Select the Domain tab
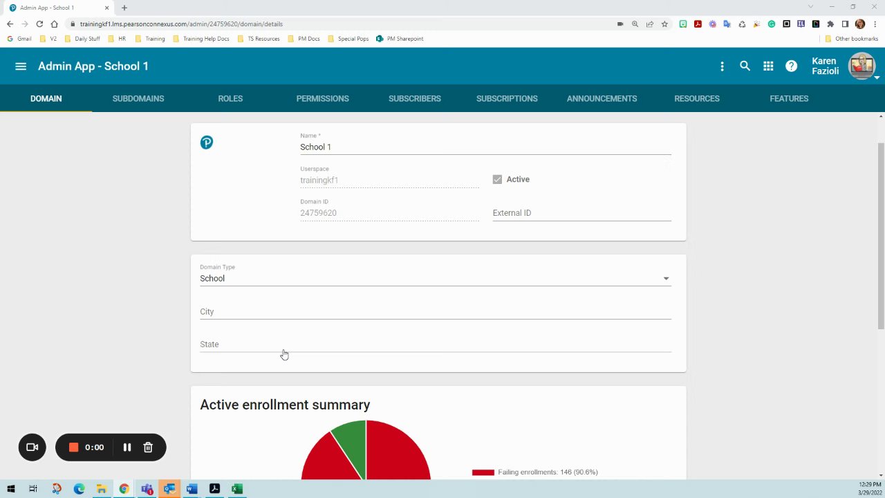Image resolution: width=885 pixels, height=498 pixels. (x=46, y=98)
